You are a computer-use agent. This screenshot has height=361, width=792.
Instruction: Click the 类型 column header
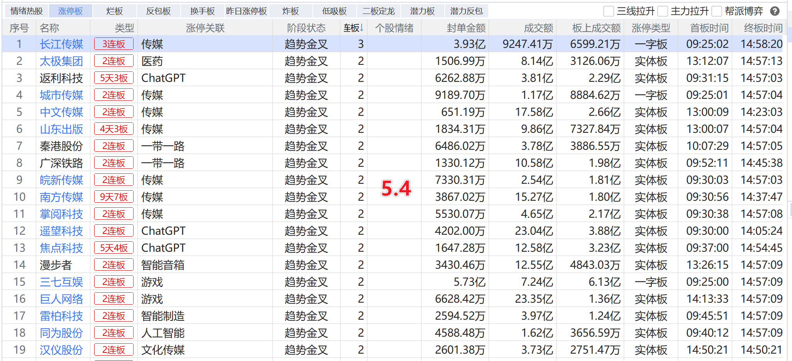[x=124, y=28]
